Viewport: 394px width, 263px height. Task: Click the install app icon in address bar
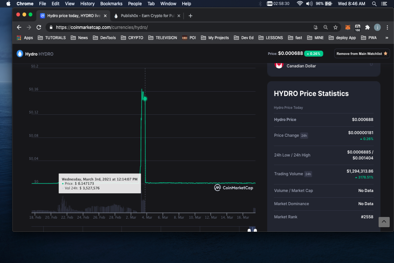(316, 27)
